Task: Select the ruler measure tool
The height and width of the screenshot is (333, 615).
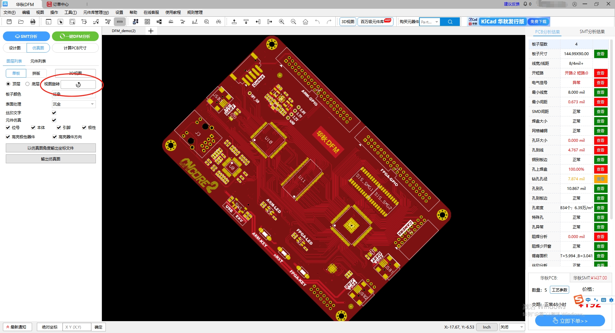Action: point(120,22)
